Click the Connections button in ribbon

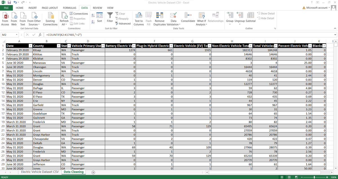pyautogui.click(x=79, y=14)
